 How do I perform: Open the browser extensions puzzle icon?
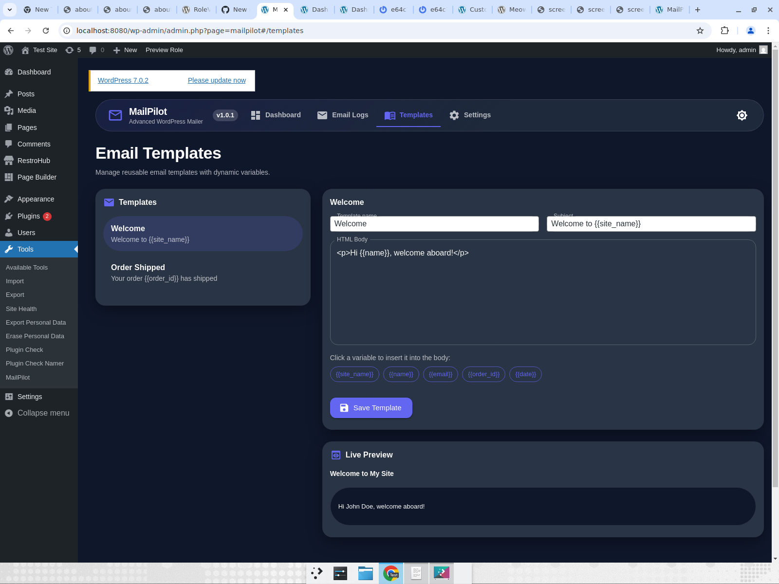(724, 31)
